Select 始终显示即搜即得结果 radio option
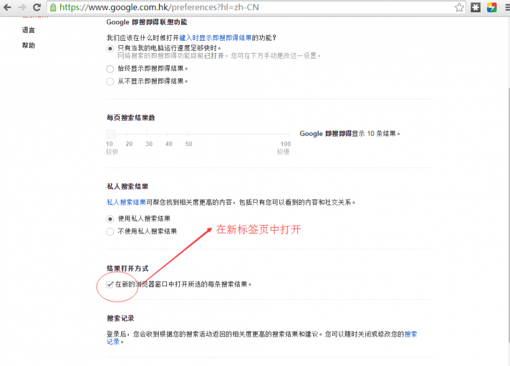The image size is (510, 366). 110,69
